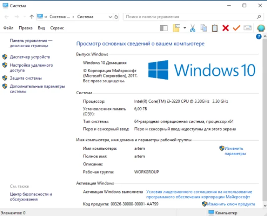Click the Copy icon in toolbar

click(x=204, y=28)
